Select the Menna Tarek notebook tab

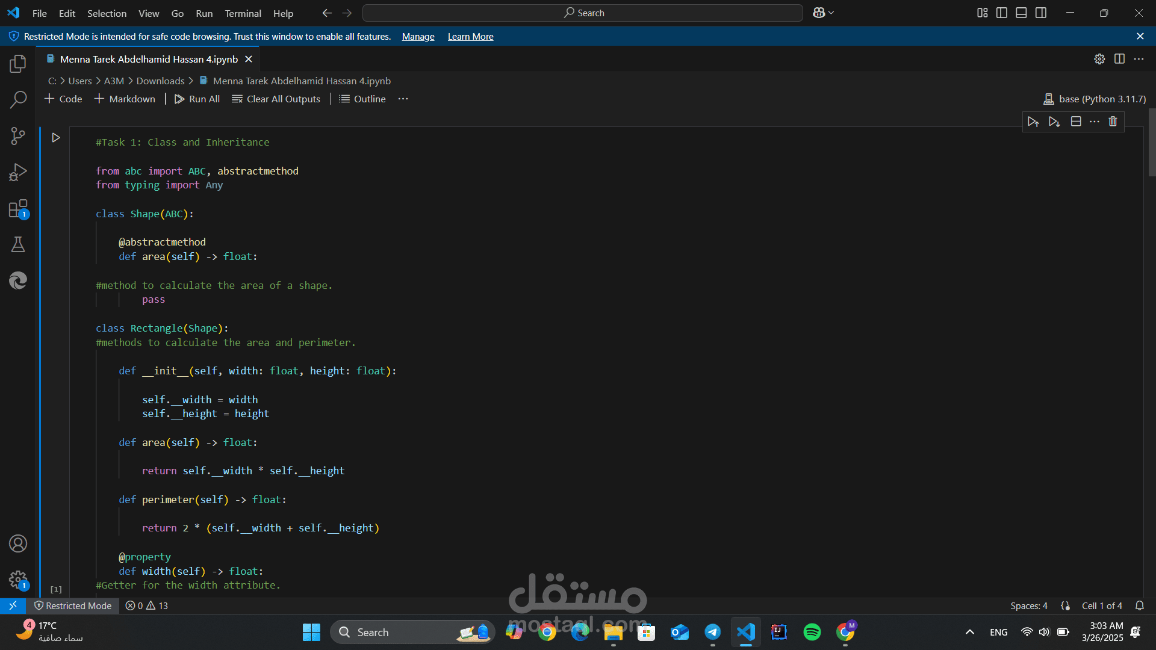tap(149, 59)
